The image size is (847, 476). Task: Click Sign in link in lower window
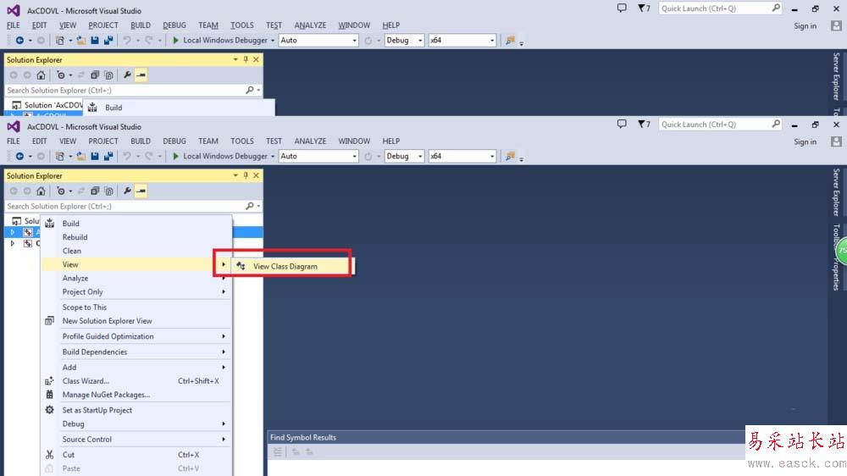805,141
